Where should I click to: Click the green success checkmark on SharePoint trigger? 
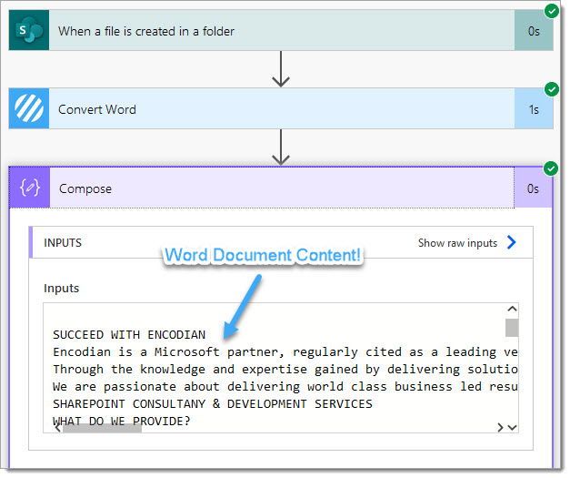[552, 11]
